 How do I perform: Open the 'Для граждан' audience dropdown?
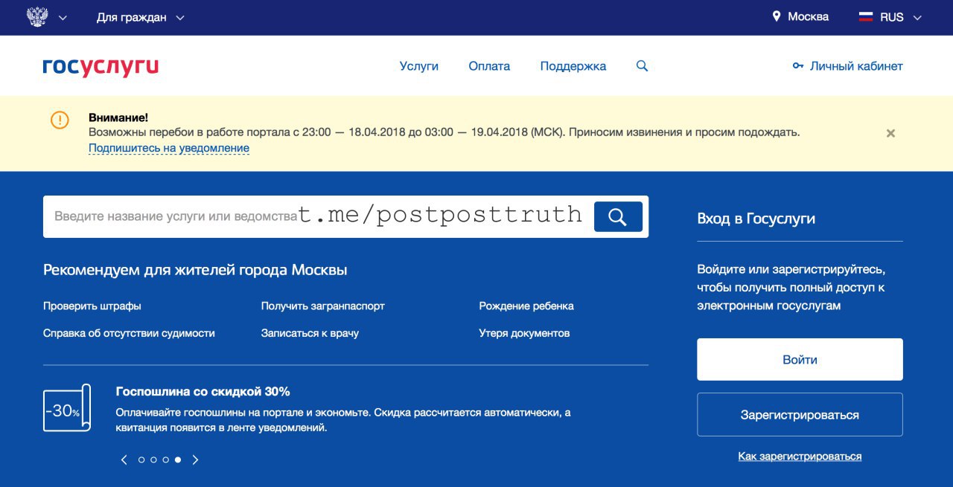pos(140,17)
